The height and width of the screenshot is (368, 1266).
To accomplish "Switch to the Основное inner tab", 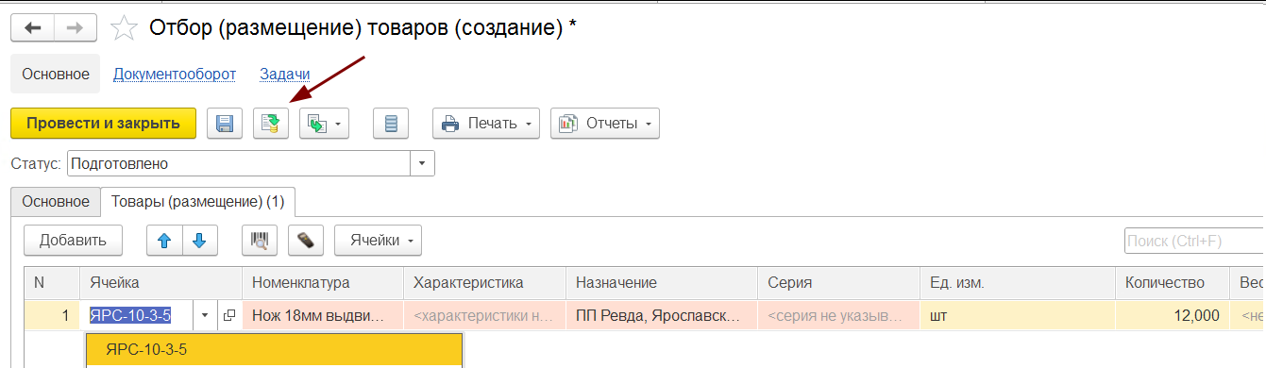I will (56, 201).
